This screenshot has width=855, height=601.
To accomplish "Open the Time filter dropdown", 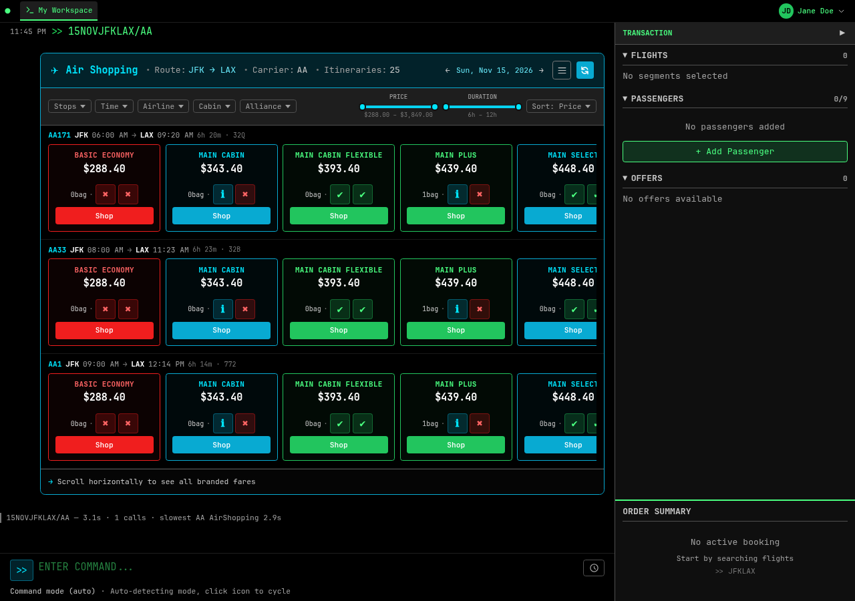I will pyautogui.click(x=114, y=106).
